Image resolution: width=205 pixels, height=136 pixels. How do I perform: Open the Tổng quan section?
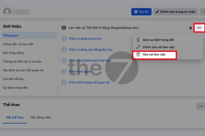coord(29,35)
